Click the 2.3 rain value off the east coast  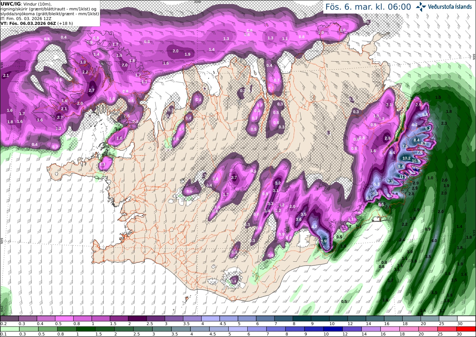click(x=444, y=123)
